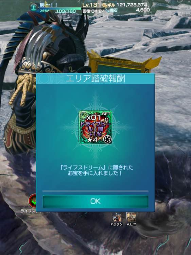Tap the magicite (魔石) icon

click(107, 11)
